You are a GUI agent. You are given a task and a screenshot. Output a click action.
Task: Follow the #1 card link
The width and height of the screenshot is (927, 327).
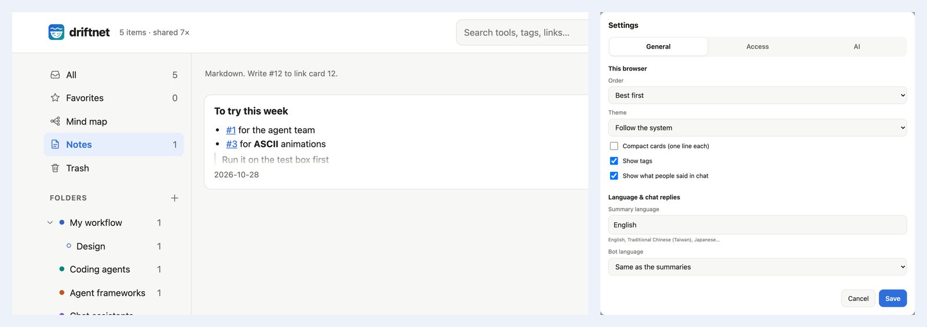pyautogui.click(x=231, y=130)
